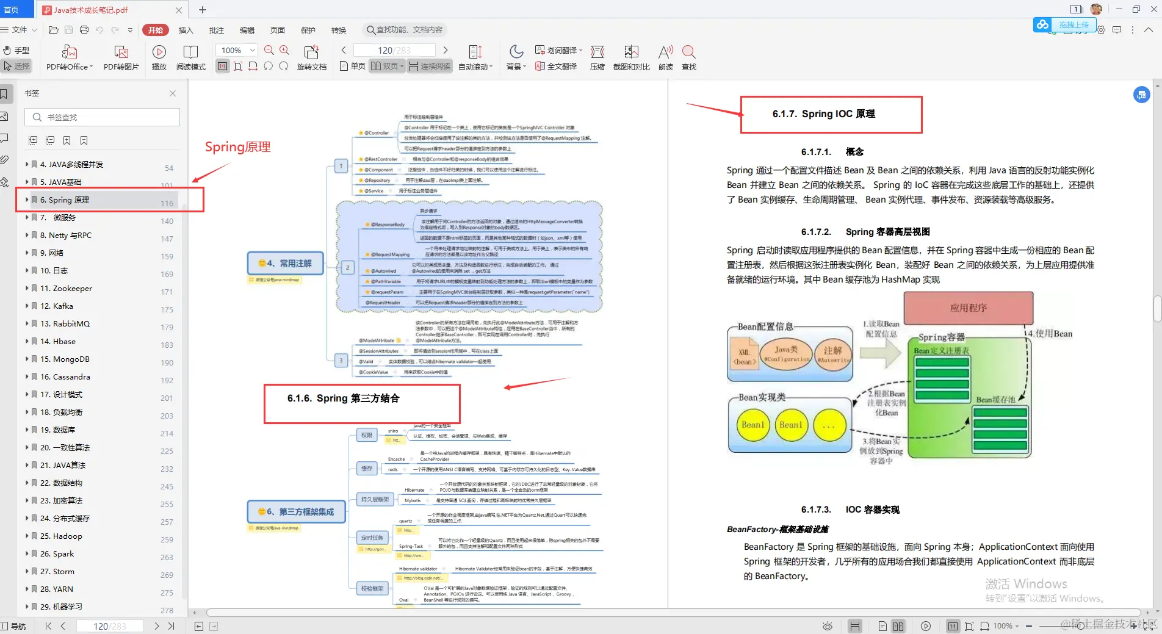Close the 书签 bookmarks panel
Image resolution: width=1162 pixels, height=634 pixels.
pyautogui.click(x=173, y=93)
